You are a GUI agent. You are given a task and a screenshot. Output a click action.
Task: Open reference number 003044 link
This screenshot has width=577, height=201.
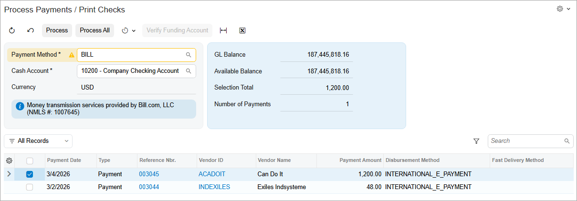[149, 187]
